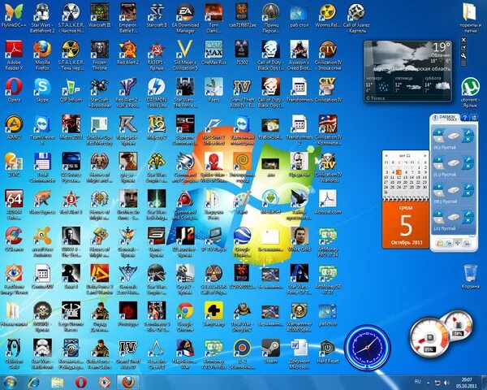This screenshot has height=390, width=487.
Task: Open the taskbar clock and date
Action: click(467, 383)
